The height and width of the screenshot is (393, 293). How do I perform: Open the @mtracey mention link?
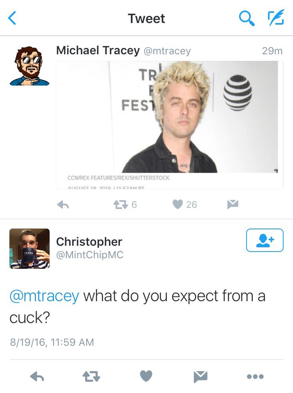point(45,296)
